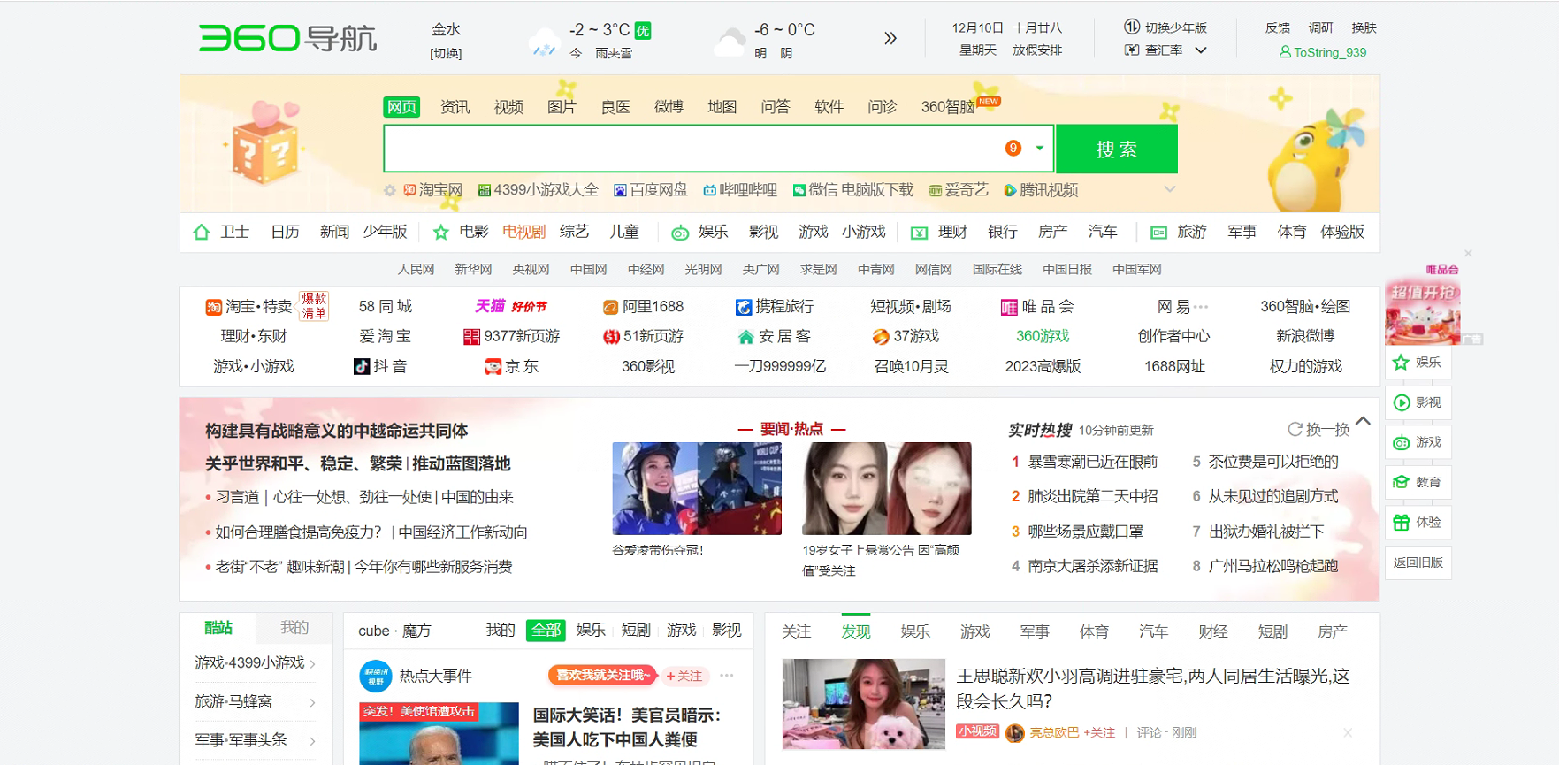The image size is (1559, 765).
Task: Open 哔哩哔哩 quick link
Action: tap(740, 190)
